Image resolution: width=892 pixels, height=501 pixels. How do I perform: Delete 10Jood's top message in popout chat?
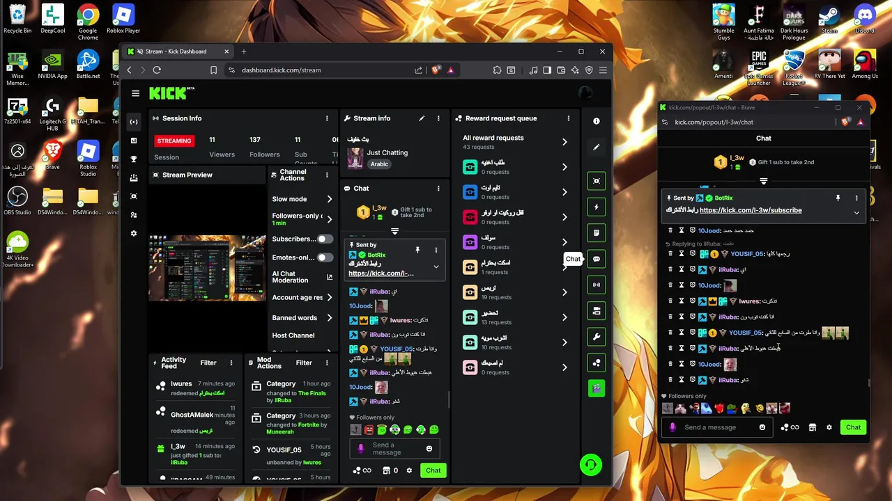[x=670, y=230]
